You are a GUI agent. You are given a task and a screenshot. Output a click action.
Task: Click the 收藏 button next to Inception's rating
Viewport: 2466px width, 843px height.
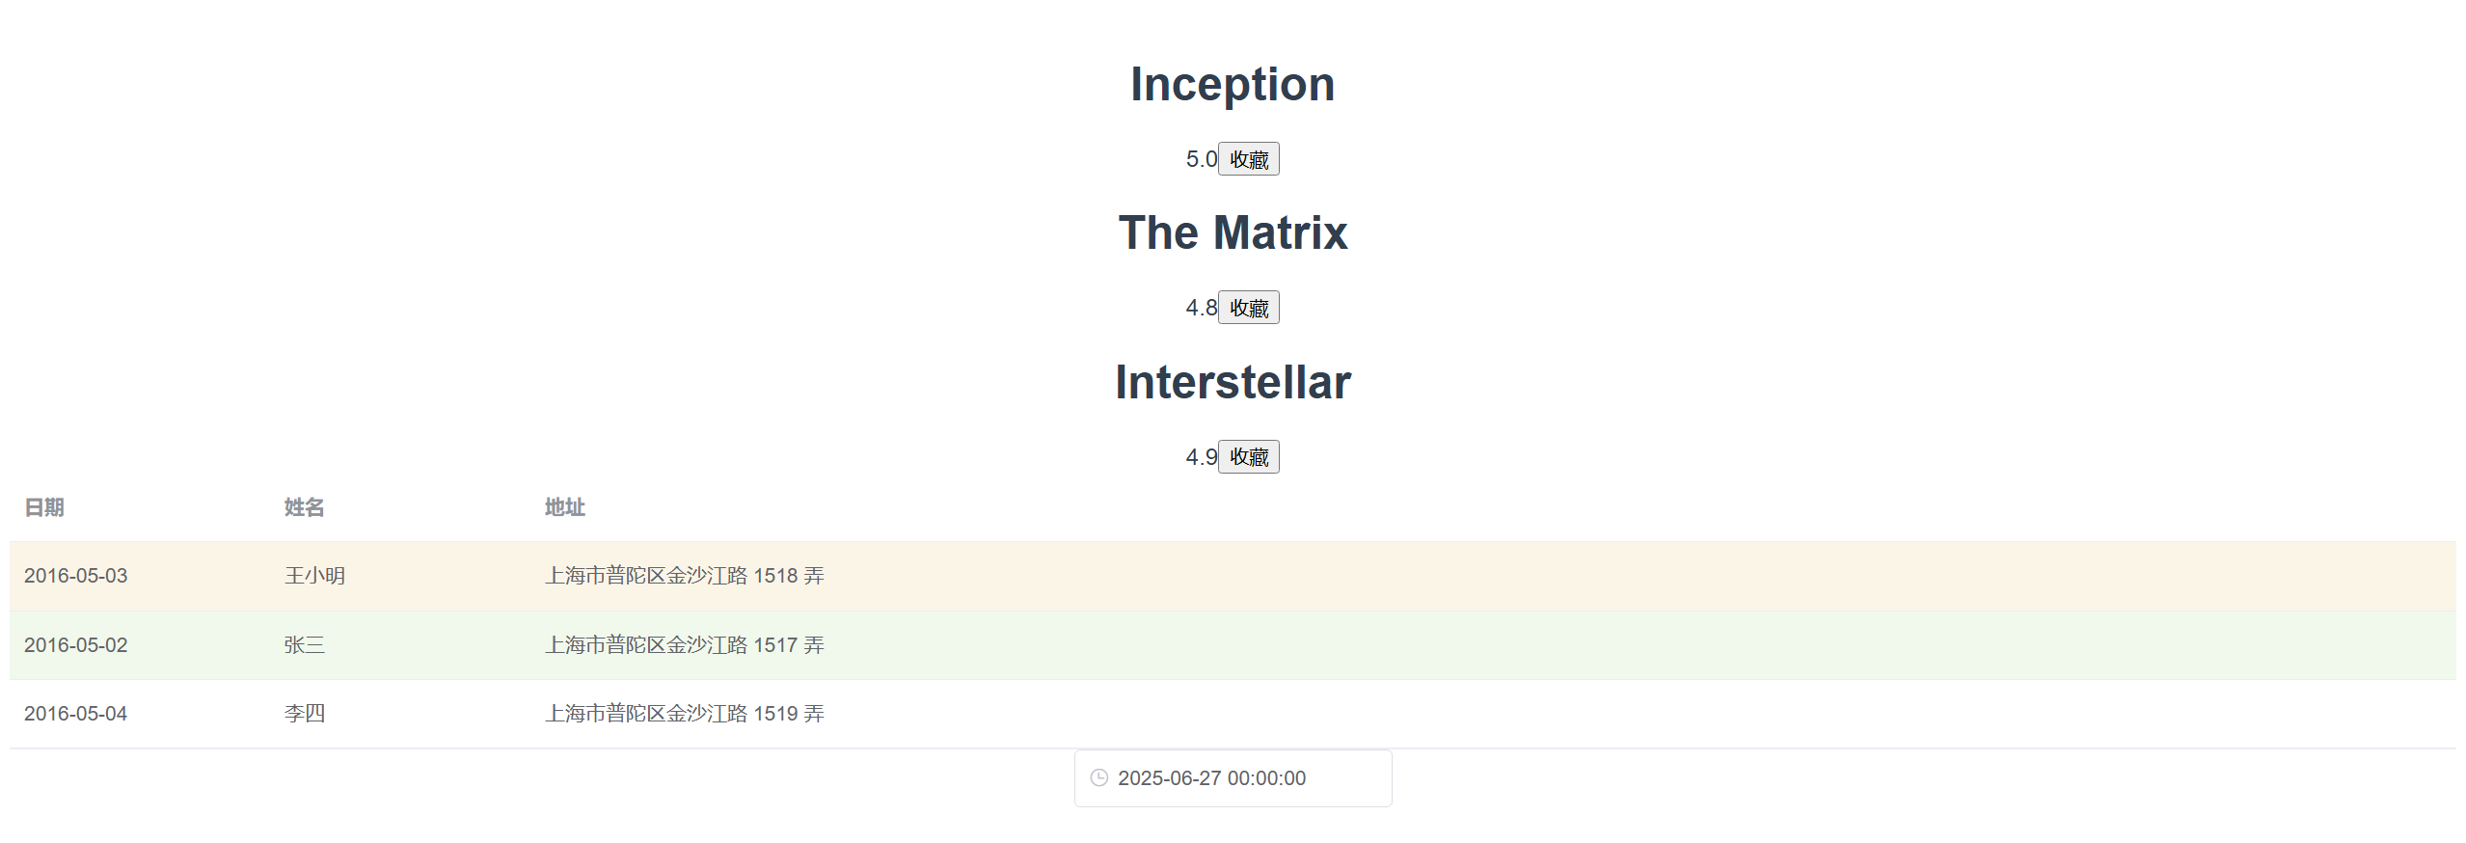tap(1248, 159)
